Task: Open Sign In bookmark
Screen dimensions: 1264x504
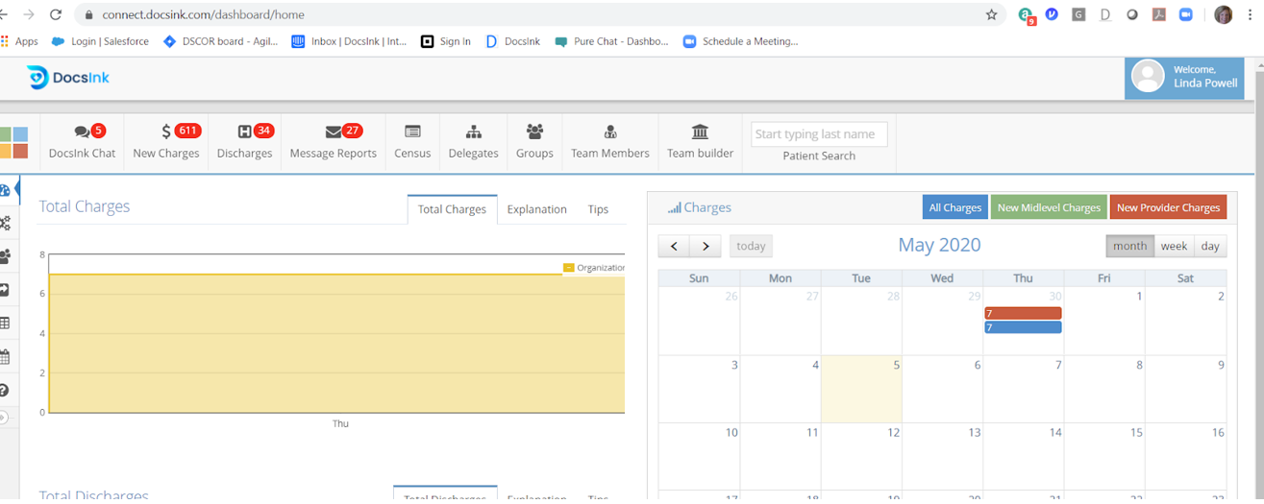Action: 446,41
